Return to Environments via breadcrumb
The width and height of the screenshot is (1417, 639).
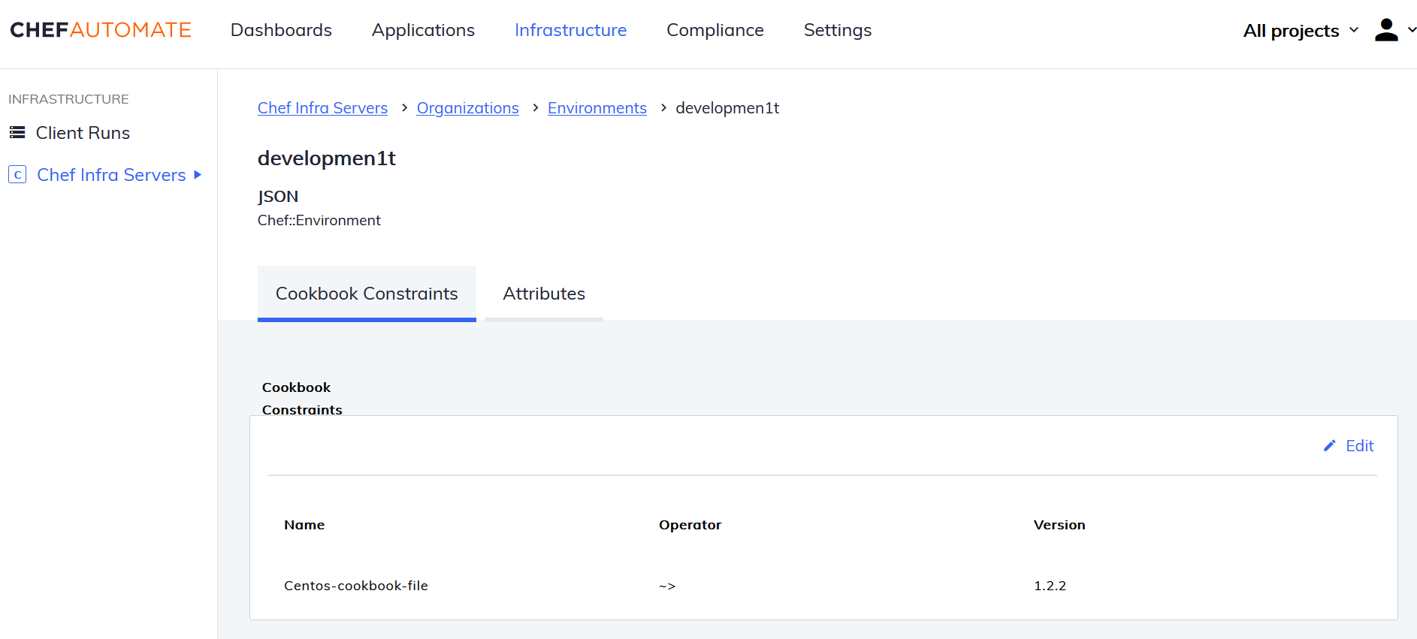[x=597, y=108]
